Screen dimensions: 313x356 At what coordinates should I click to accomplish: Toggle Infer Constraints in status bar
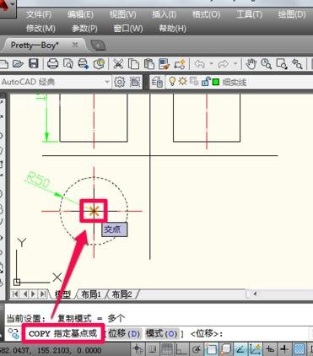(x=138, y=349)
